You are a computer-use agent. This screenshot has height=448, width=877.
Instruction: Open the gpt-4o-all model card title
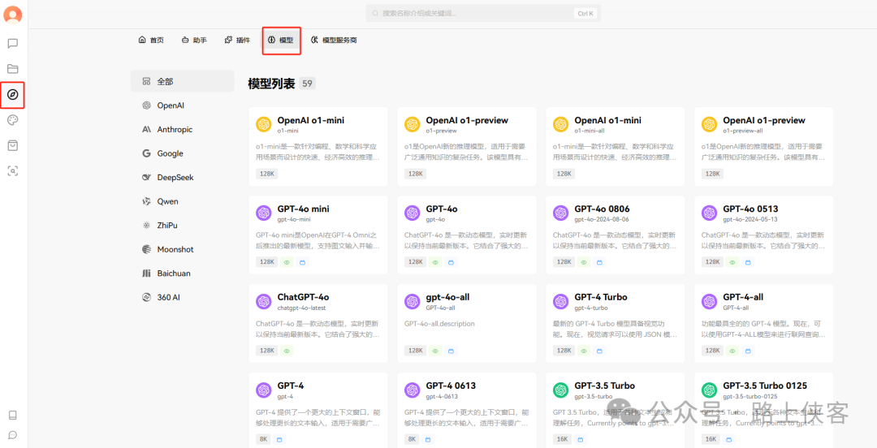pos(447,297)
